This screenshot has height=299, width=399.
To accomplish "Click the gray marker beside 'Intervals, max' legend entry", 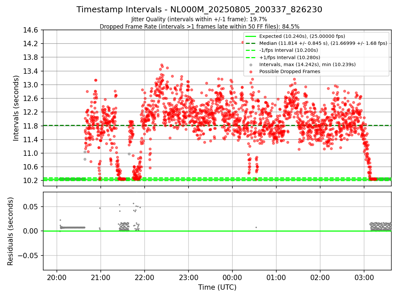I will coord(251,64).
